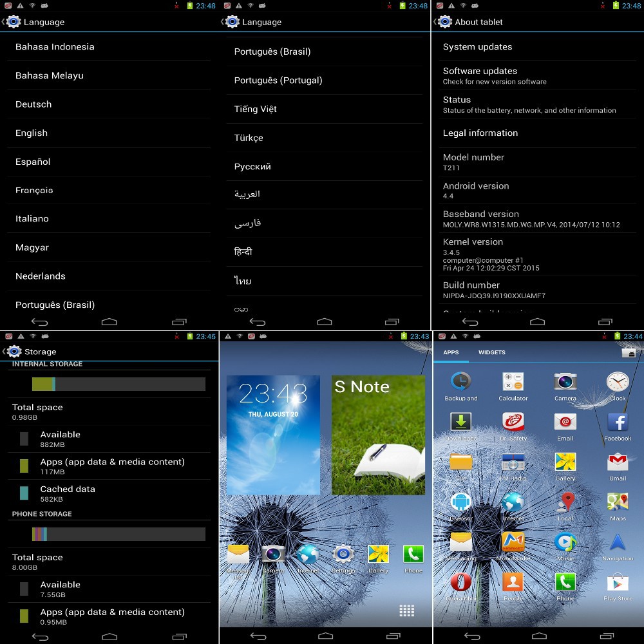Viewport: 644px width, 644px height.
Task: Switch to the WIDGETS tab
Action: click(x=491, y=352)
